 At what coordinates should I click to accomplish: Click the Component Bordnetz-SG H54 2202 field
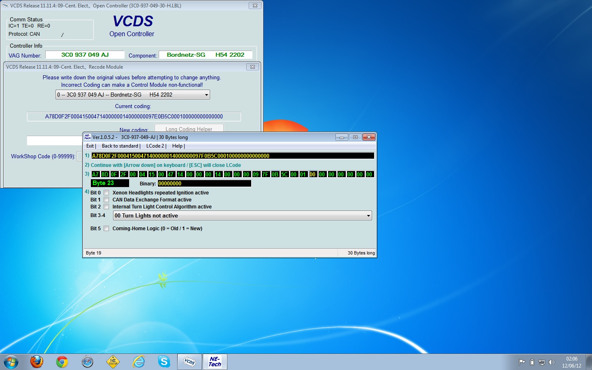point(206,55)
